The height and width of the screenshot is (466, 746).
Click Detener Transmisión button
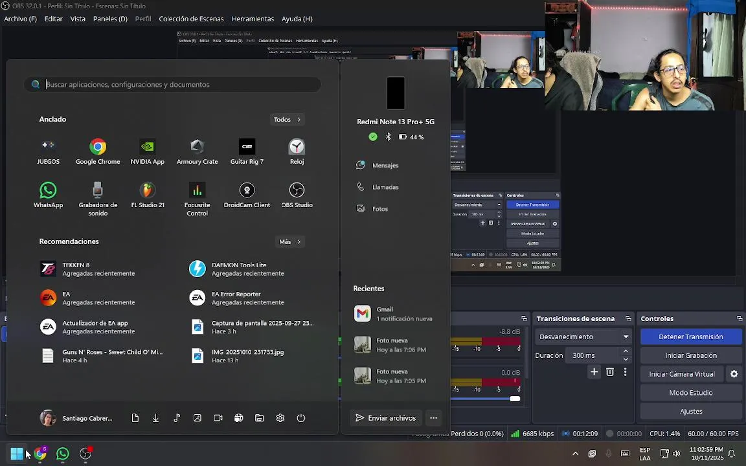[x=691, y=337]
